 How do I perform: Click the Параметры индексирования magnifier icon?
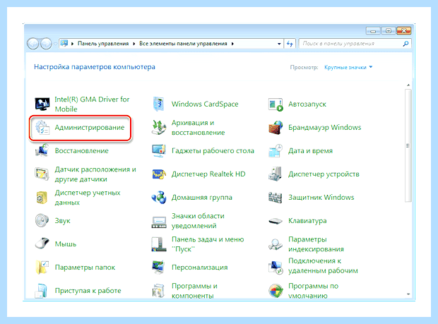(276, 244)
